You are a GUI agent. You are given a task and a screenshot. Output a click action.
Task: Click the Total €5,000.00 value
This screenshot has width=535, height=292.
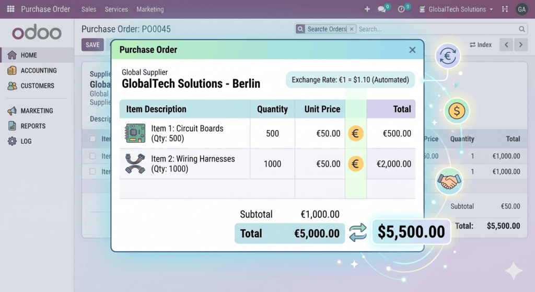tap(317, 233)
